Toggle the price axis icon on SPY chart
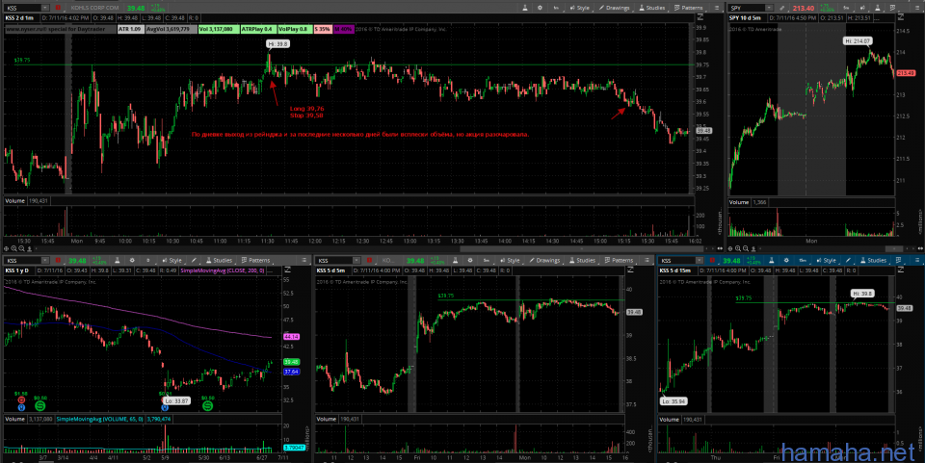Image resolution: width=925 pixels, height=463 pixels. (901, 17)
